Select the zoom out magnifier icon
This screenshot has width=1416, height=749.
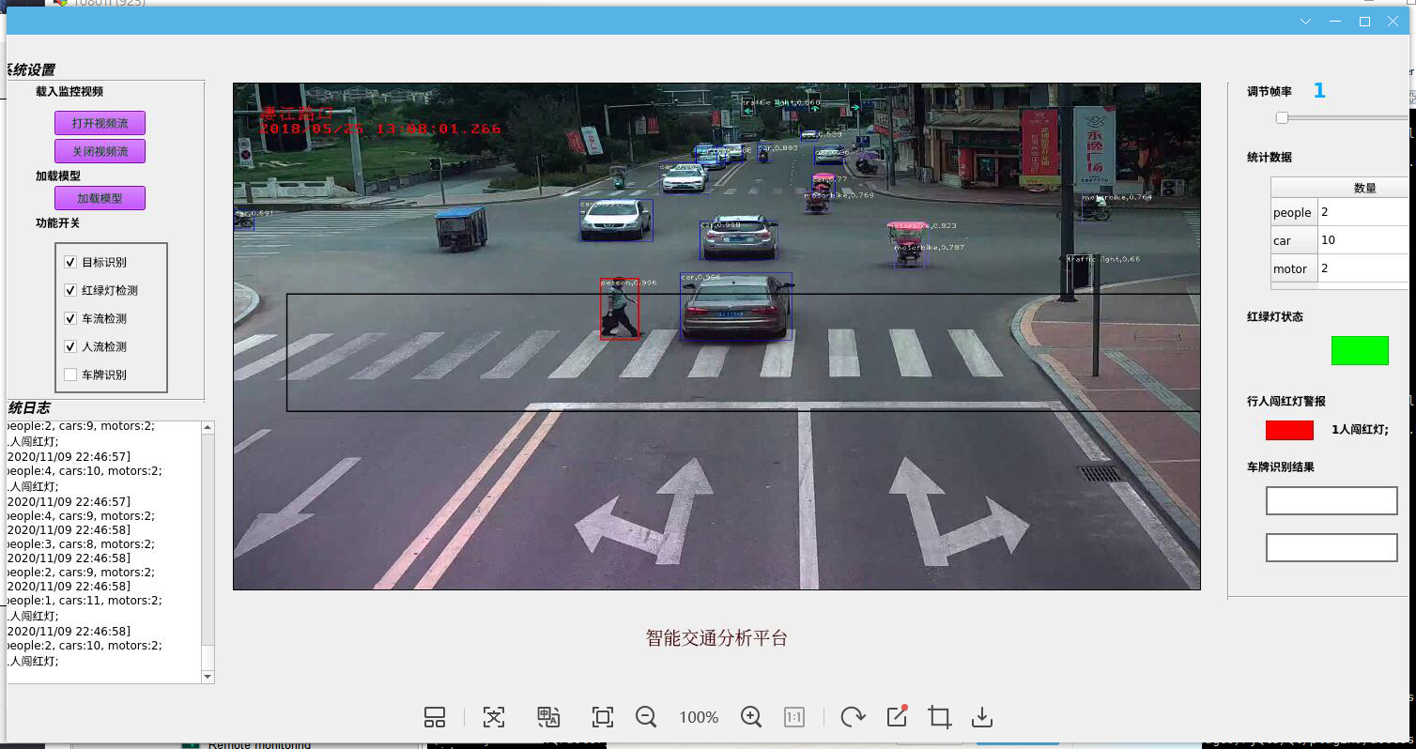(646, 716)
